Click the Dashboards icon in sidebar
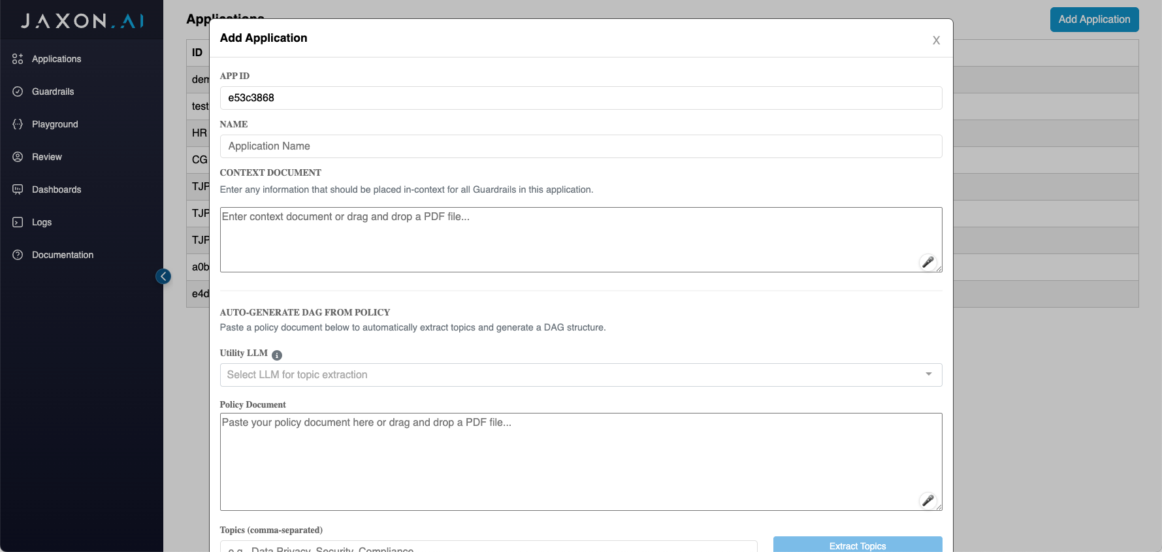Screen dimensions: 1162x552 (x=18, y=189)
